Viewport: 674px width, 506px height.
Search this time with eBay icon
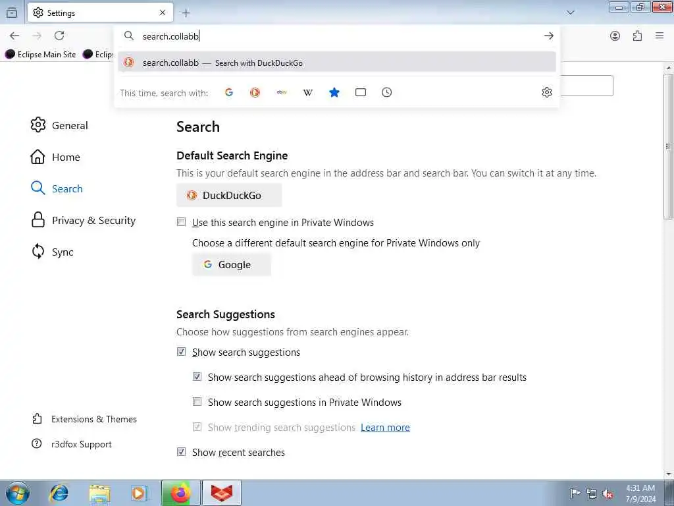[282, 92]
